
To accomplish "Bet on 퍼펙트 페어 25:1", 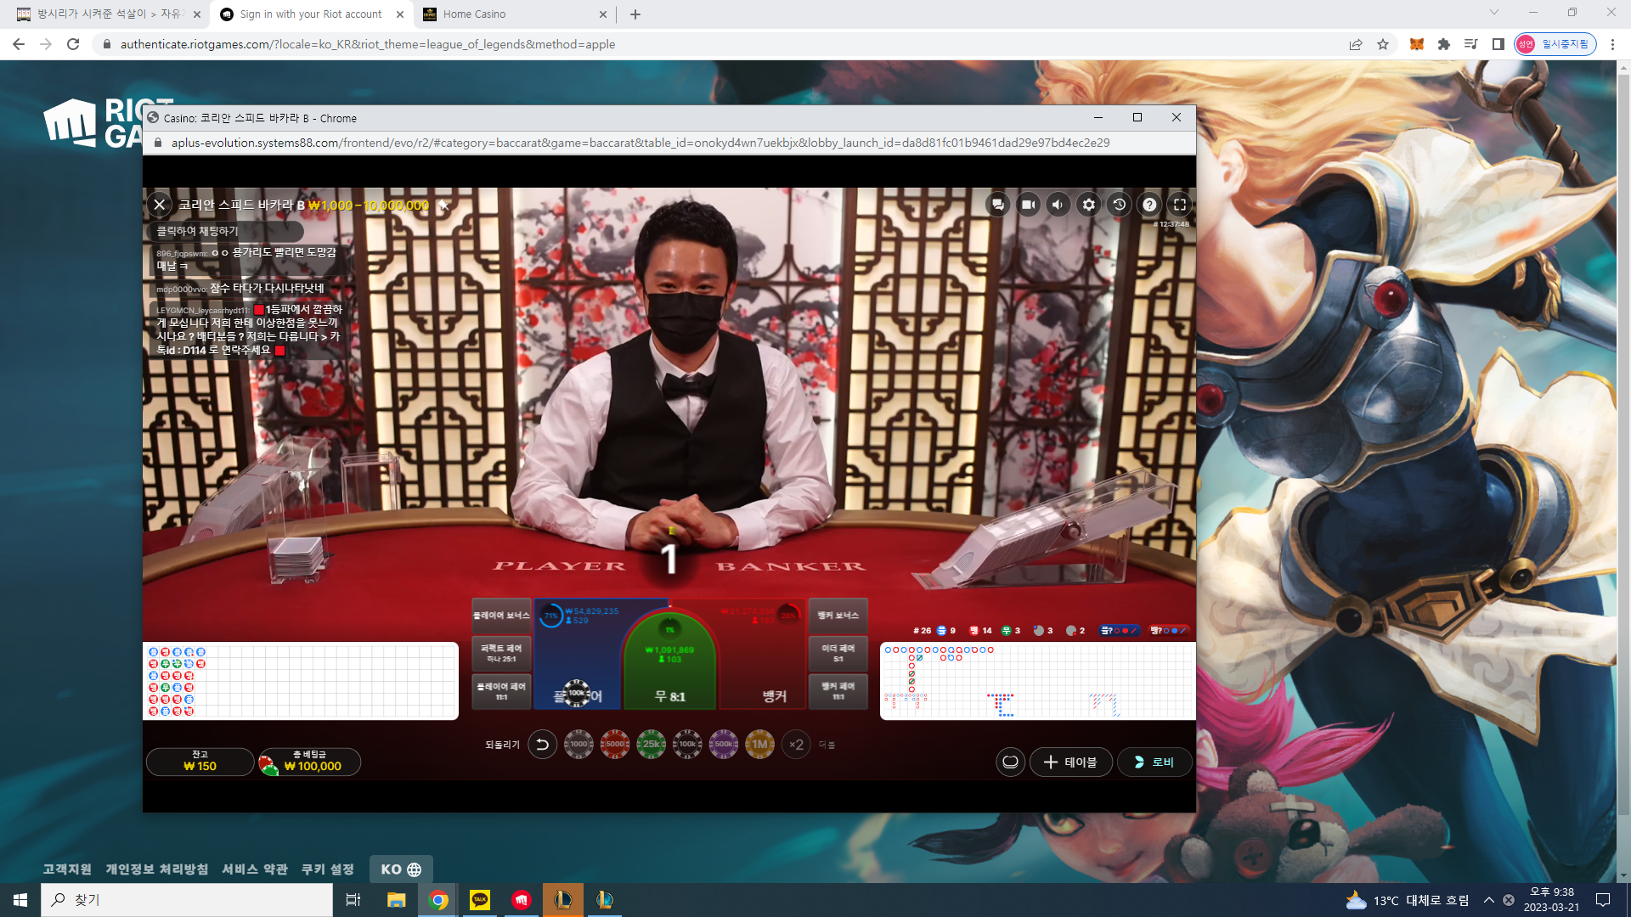I will tap(501, 653).
